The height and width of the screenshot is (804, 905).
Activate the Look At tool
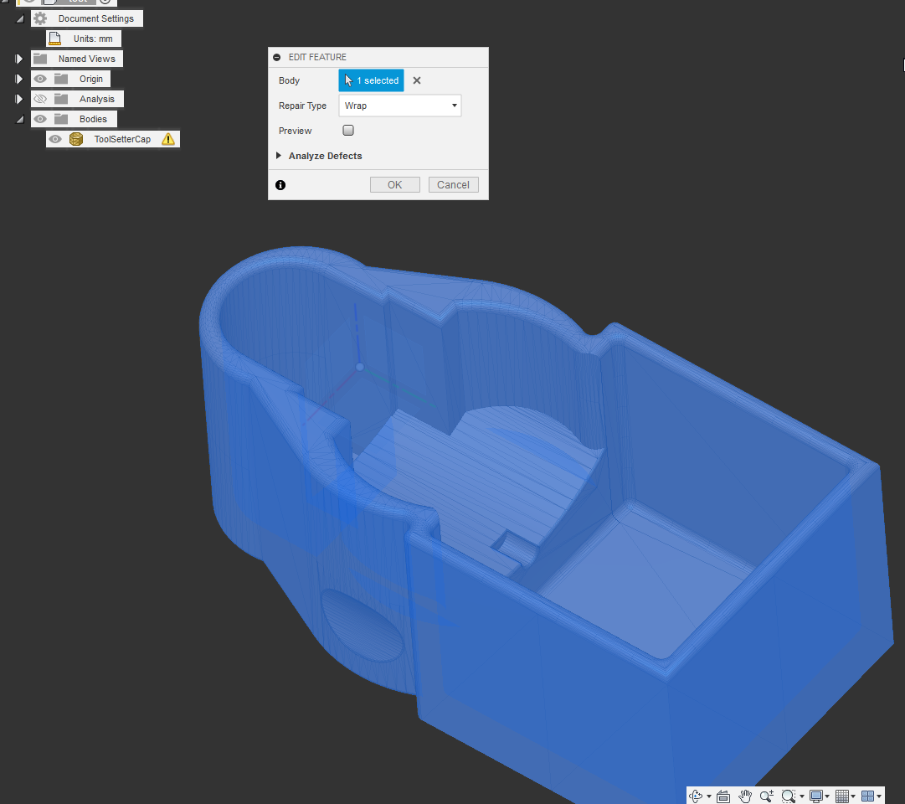[x=722, y=796]
